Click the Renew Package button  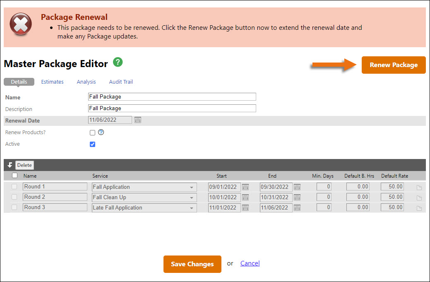(x=393, y=65)
